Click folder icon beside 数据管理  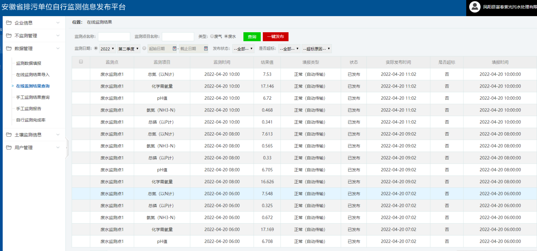click(9, 48)
